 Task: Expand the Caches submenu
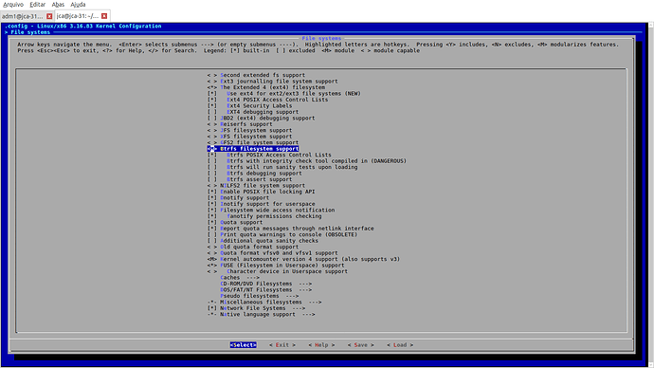(240, 278)
